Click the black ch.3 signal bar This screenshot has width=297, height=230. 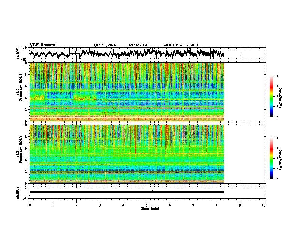(127, 192)
